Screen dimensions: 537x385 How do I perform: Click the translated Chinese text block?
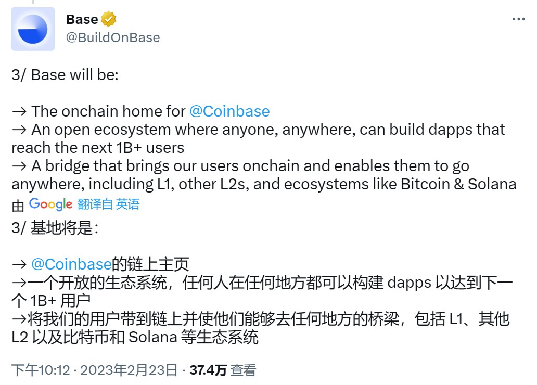[260, 301]
